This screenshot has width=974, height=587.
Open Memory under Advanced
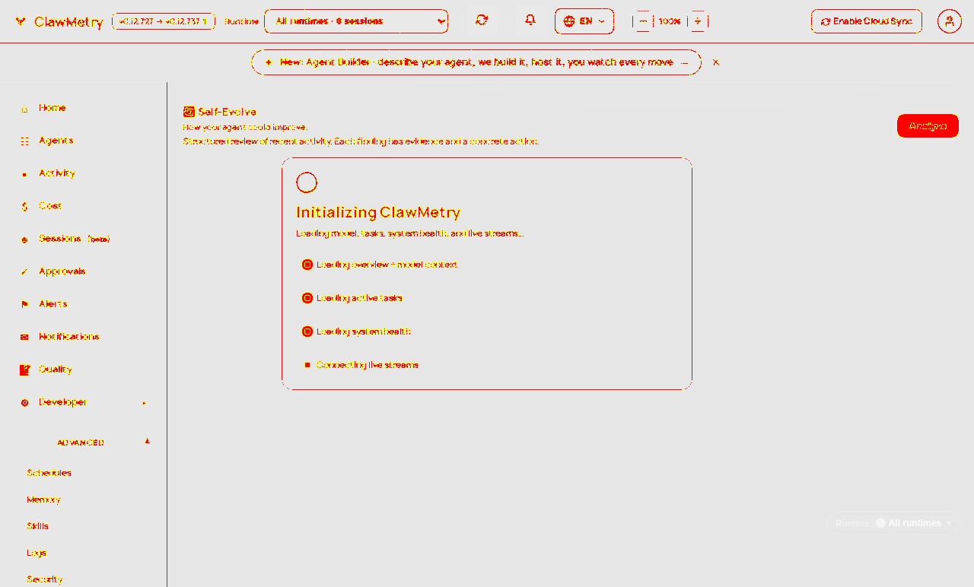point(43,500)
